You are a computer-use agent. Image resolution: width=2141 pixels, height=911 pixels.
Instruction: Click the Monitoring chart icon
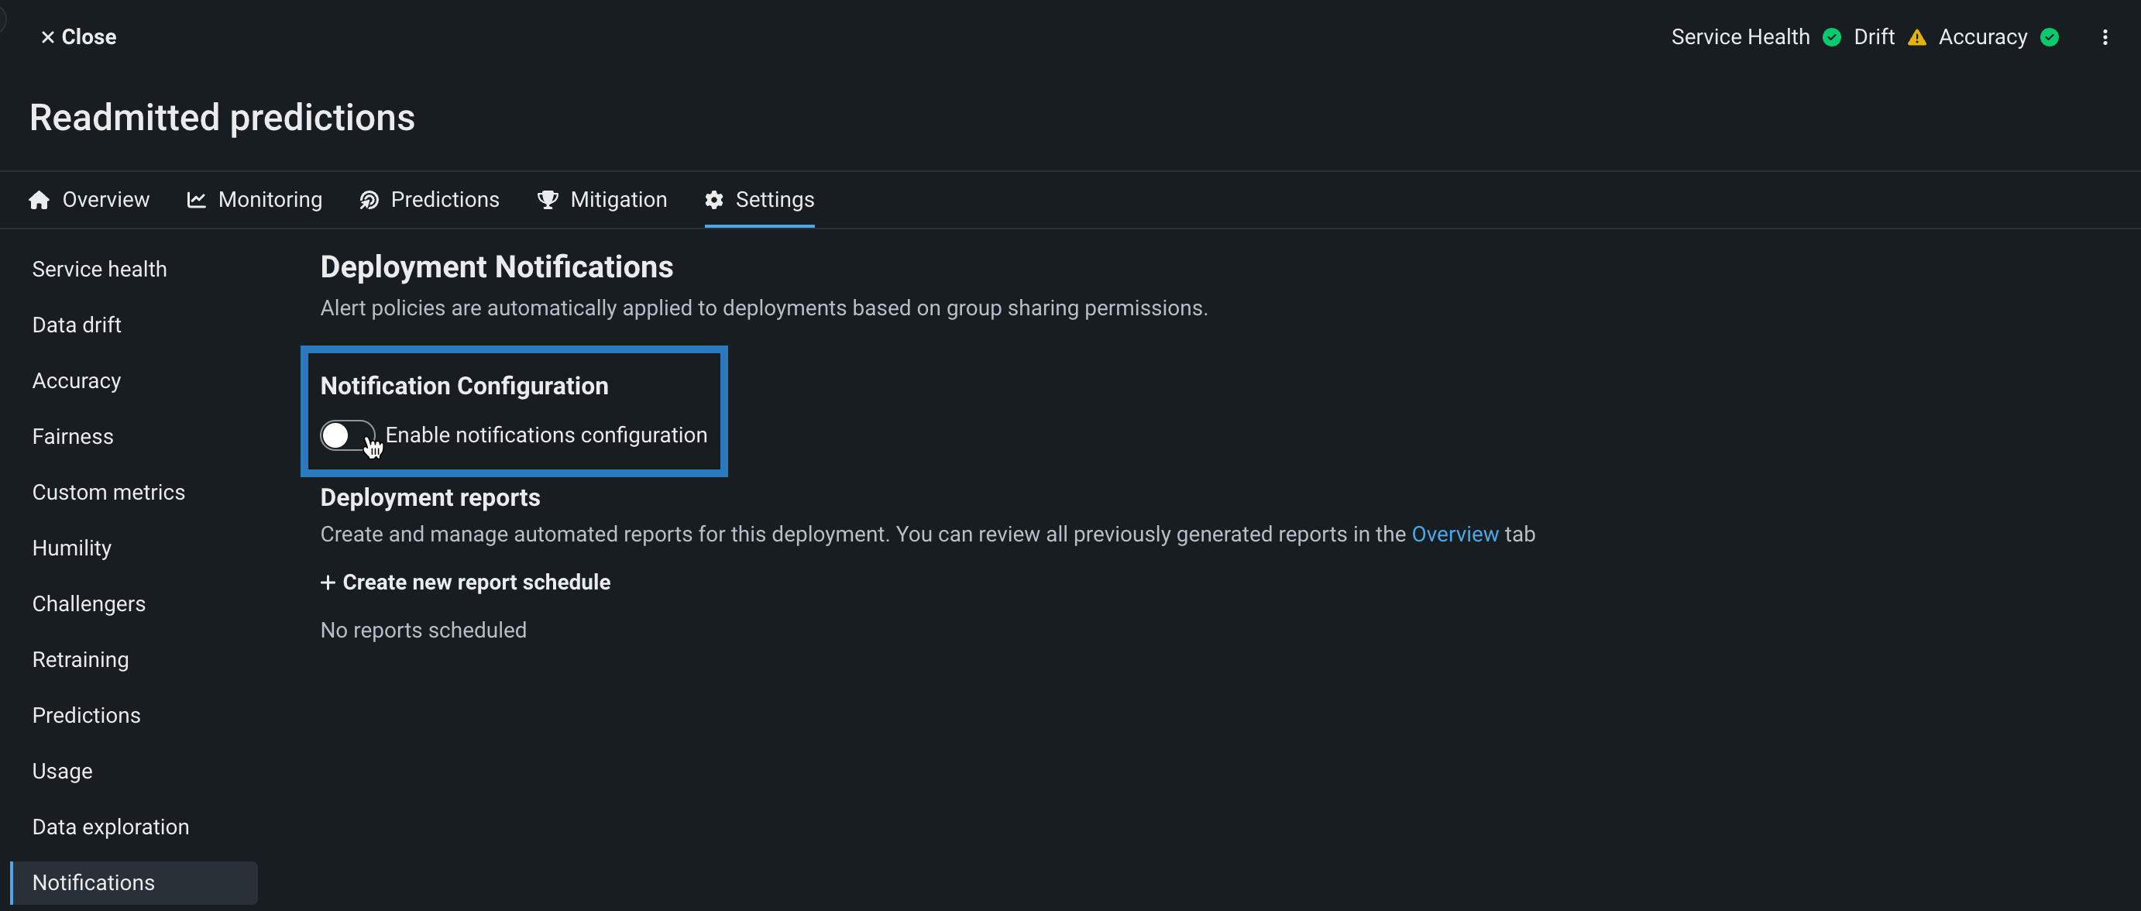(196, 201)
